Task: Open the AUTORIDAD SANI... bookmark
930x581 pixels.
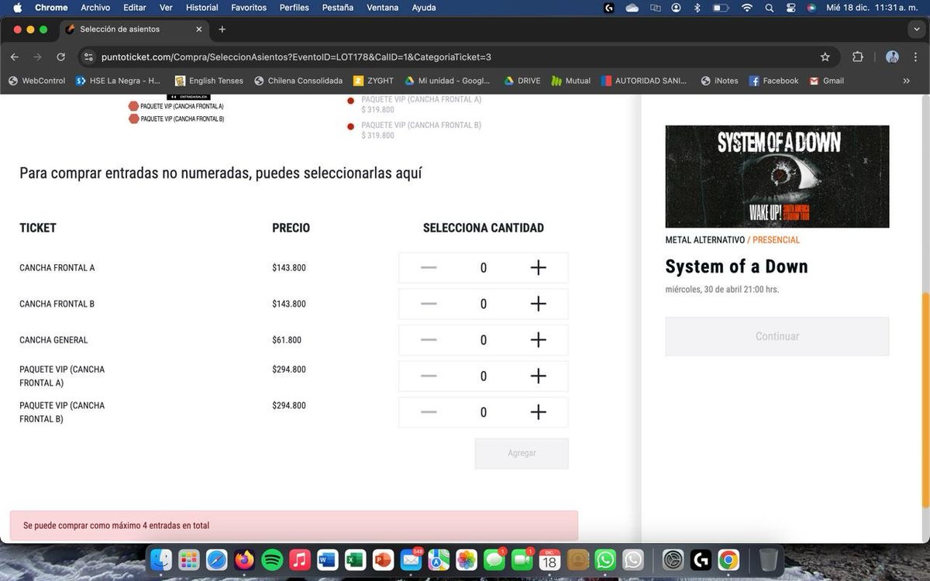Action: coord(644,81)
